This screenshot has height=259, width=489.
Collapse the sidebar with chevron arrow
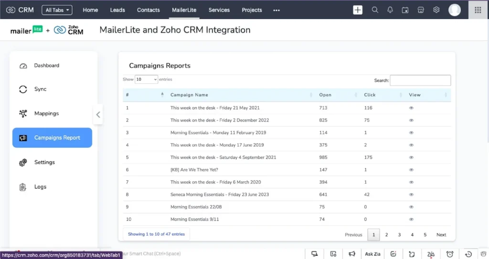tap(98, 114)
